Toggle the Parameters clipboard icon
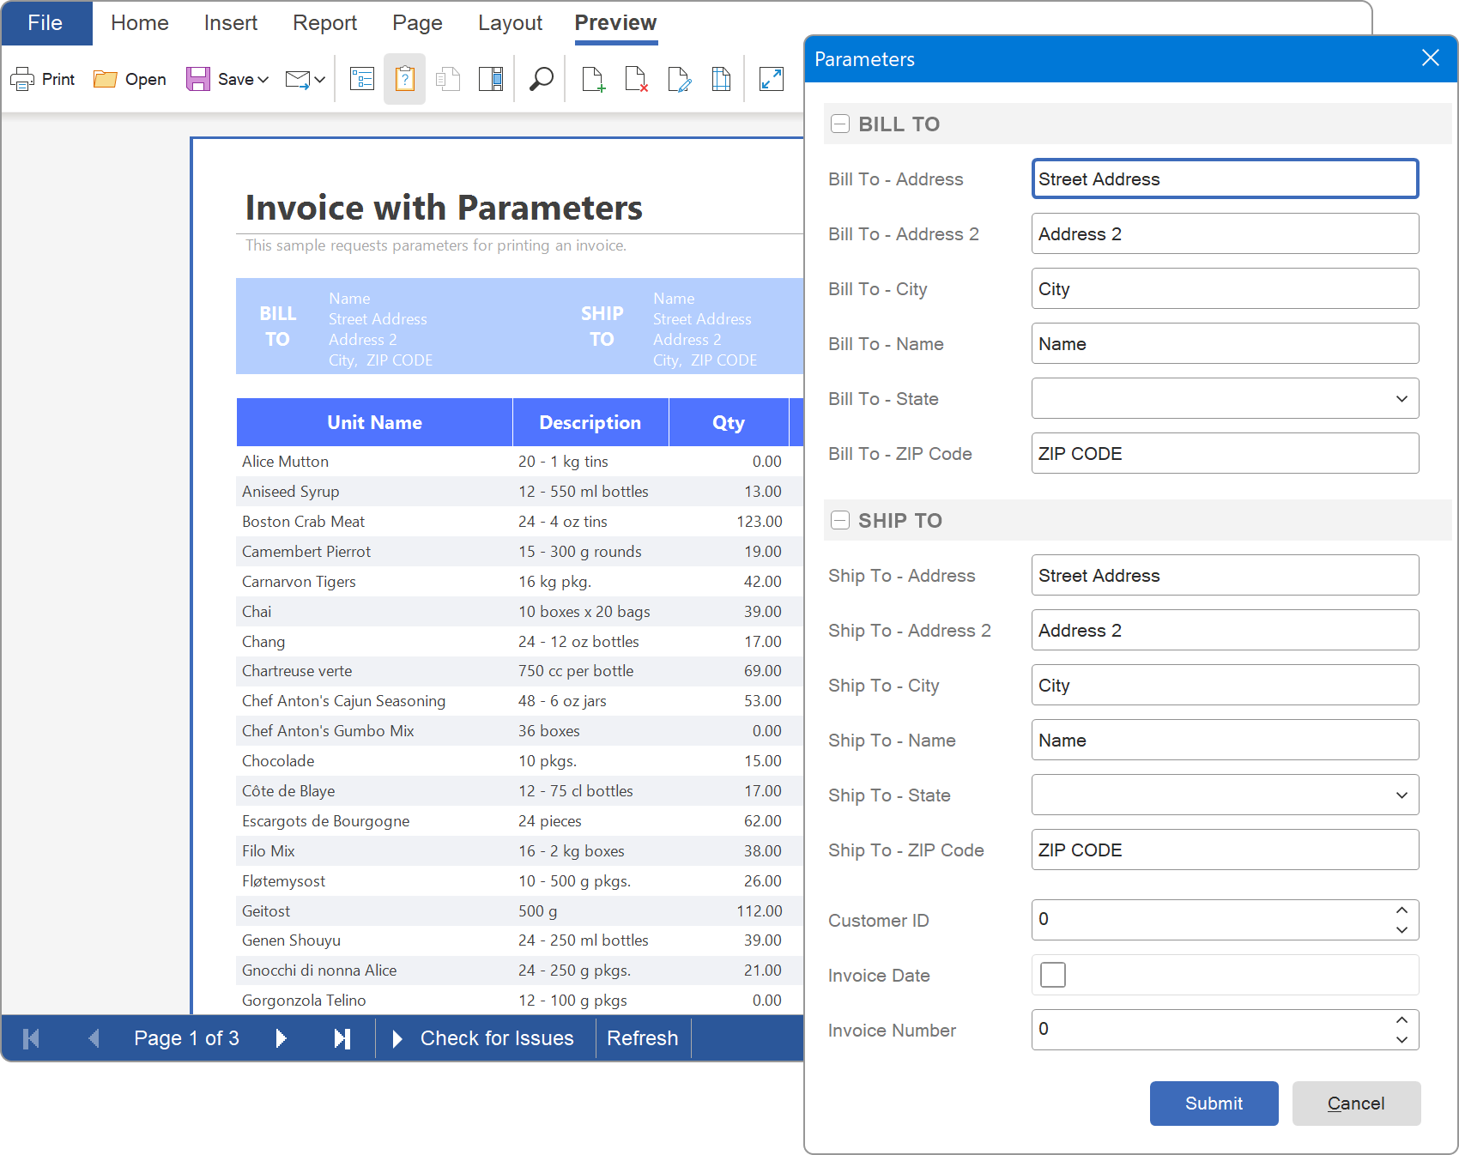Viewport: 1459px width, 1155px height. pyautogui.click(x=404, y=80)
